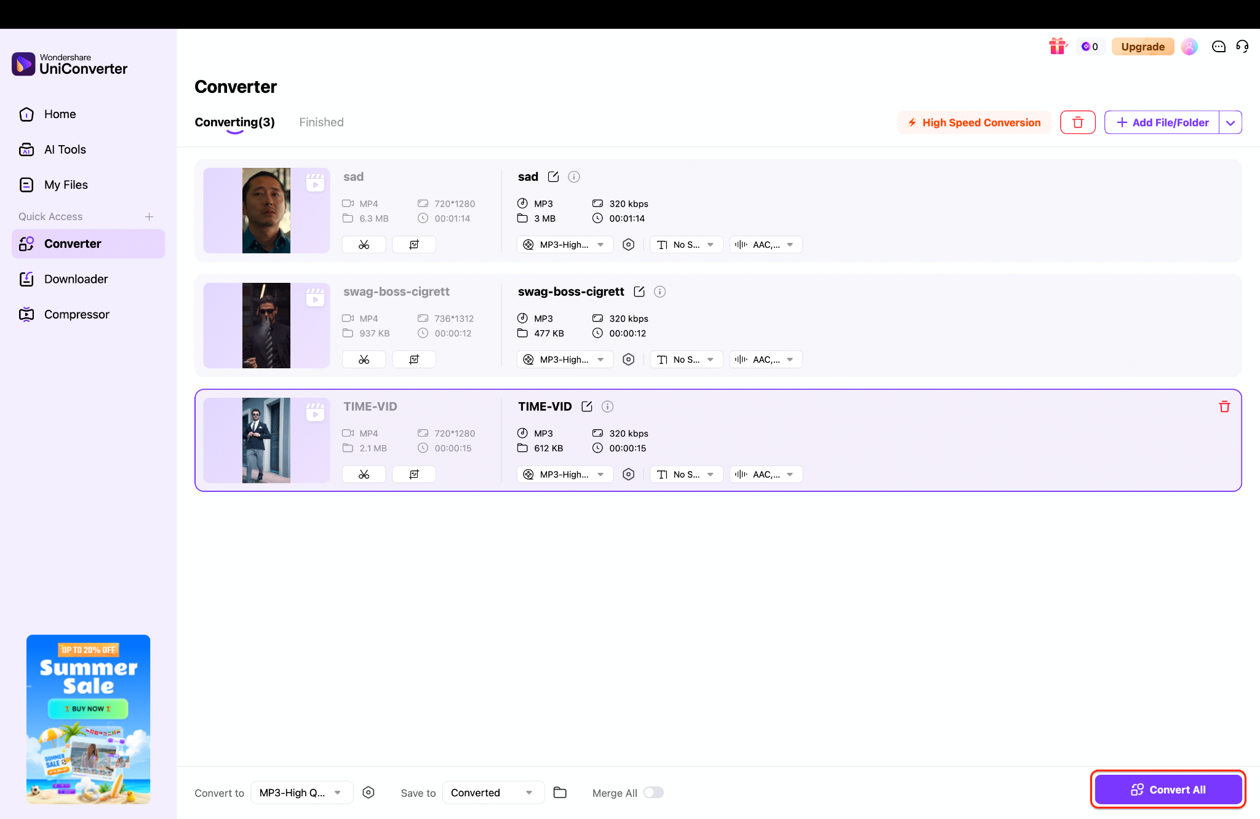Play the sad video thumbnail
Image resolution: width=1260 pixels, height=819 pixels.
click(x=266, y=210)
